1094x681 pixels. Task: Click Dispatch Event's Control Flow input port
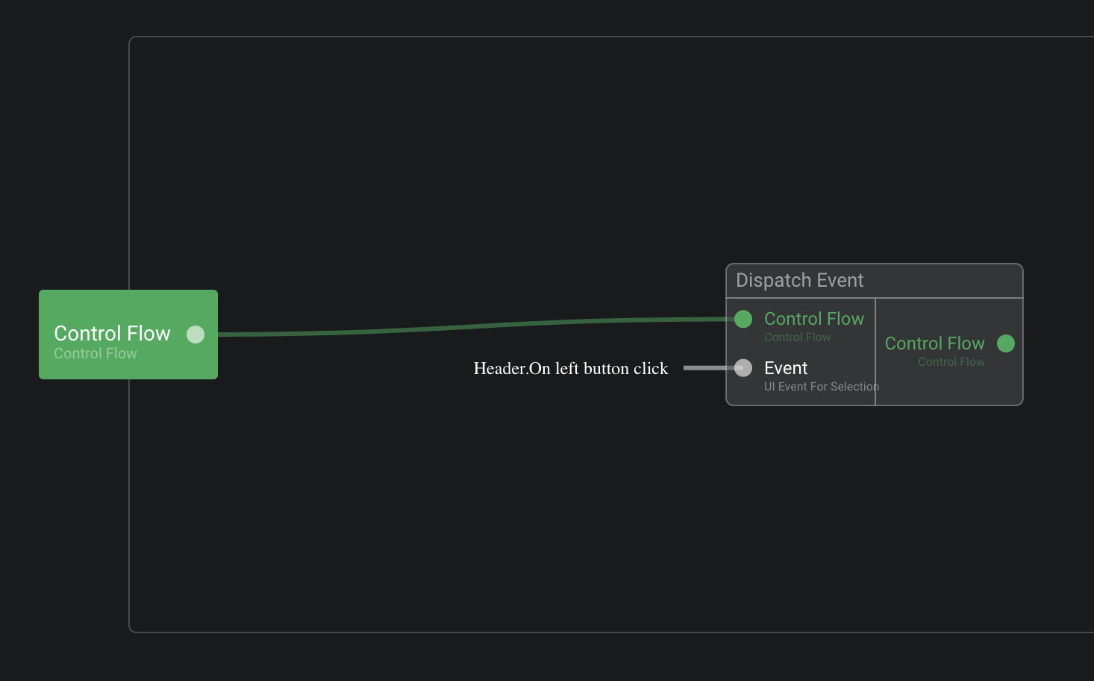point(743,320)
